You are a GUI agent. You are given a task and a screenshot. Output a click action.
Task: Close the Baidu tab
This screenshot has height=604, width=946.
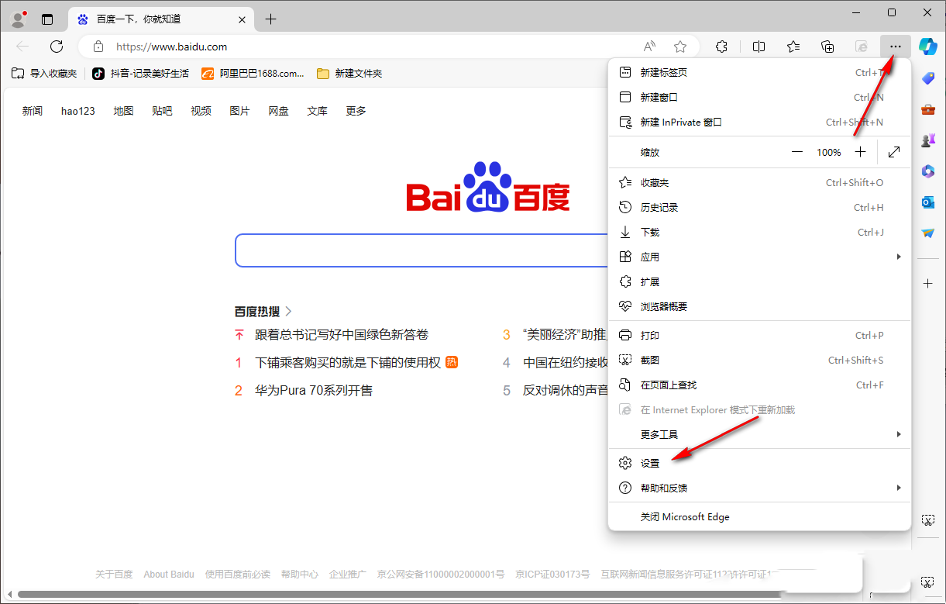pyautogui.click(x=242, y=19)
